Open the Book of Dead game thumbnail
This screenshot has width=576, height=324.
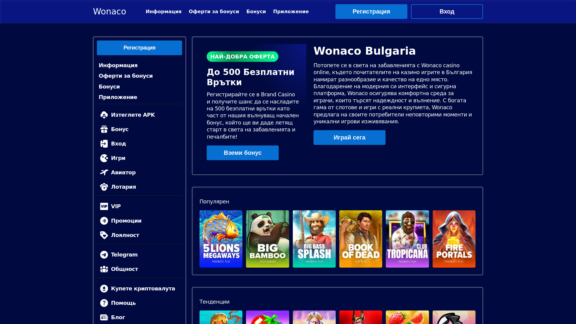361,239
